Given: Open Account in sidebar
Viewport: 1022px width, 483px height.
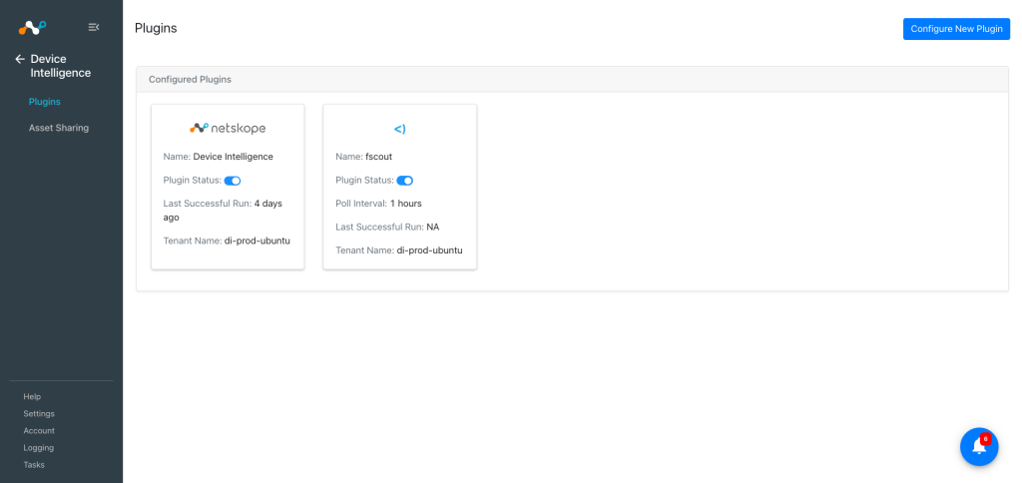Looking at the screenshot, I should point(39,430).
